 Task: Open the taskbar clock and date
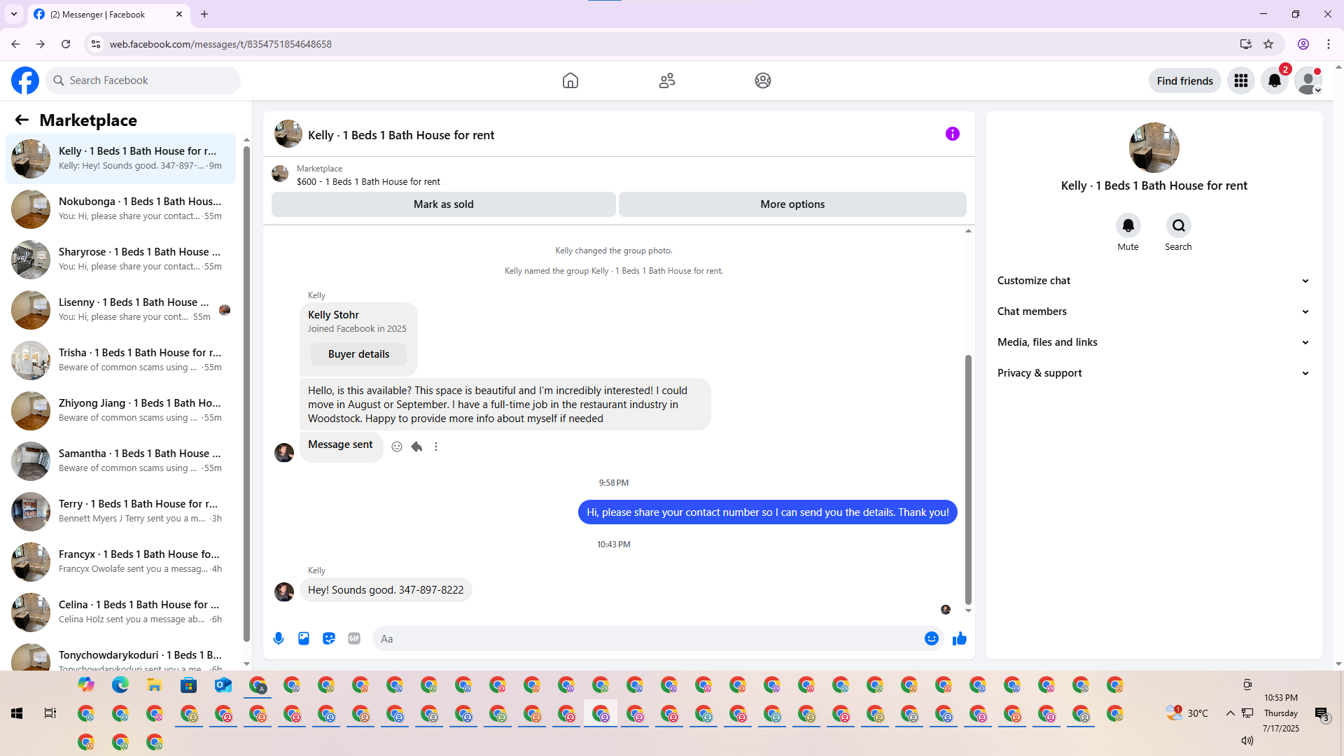coord(1281,713)
